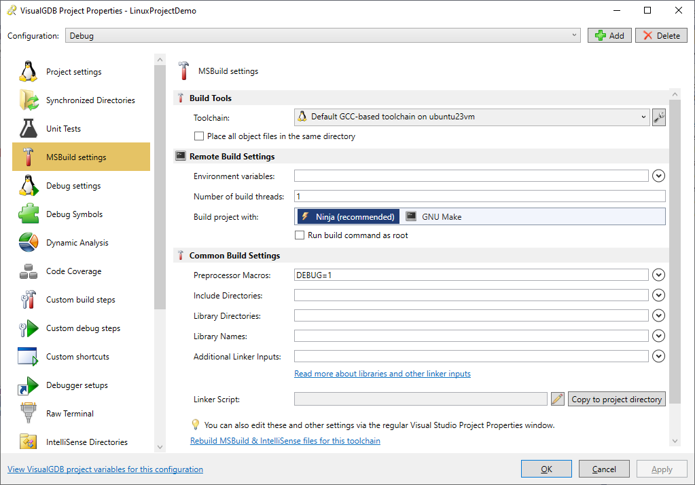Check Run build command as root
The width and height of the screenshot is (695, 485).
[x=300, y=235]
